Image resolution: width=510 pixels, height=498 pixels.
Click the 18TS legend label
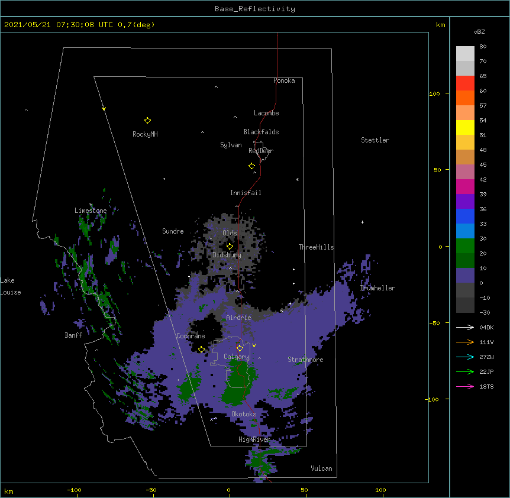[486, 386]
